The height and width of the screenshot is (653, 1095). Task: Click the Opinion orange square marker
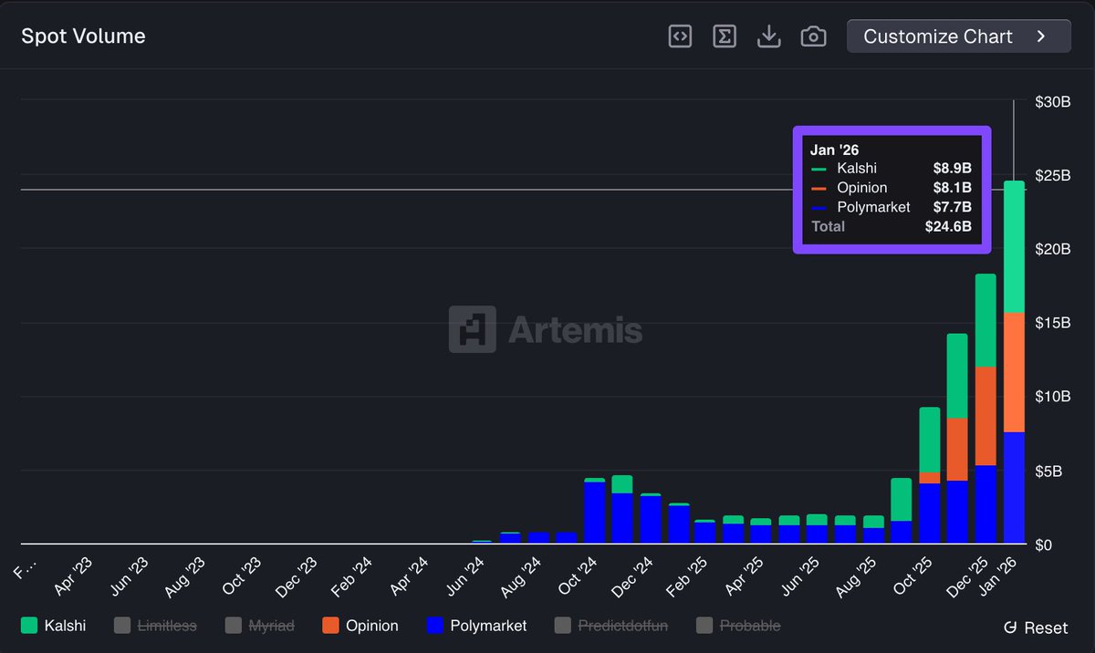(x=328, y=626)
